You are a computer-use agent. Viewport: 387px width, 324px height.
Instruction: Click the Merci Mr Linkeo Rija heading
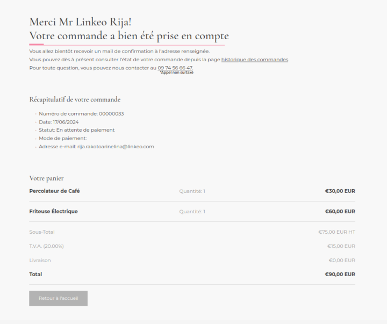coord(80,22)
